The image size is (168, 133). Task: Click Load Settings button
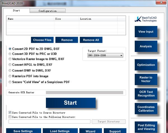[60, 131]
